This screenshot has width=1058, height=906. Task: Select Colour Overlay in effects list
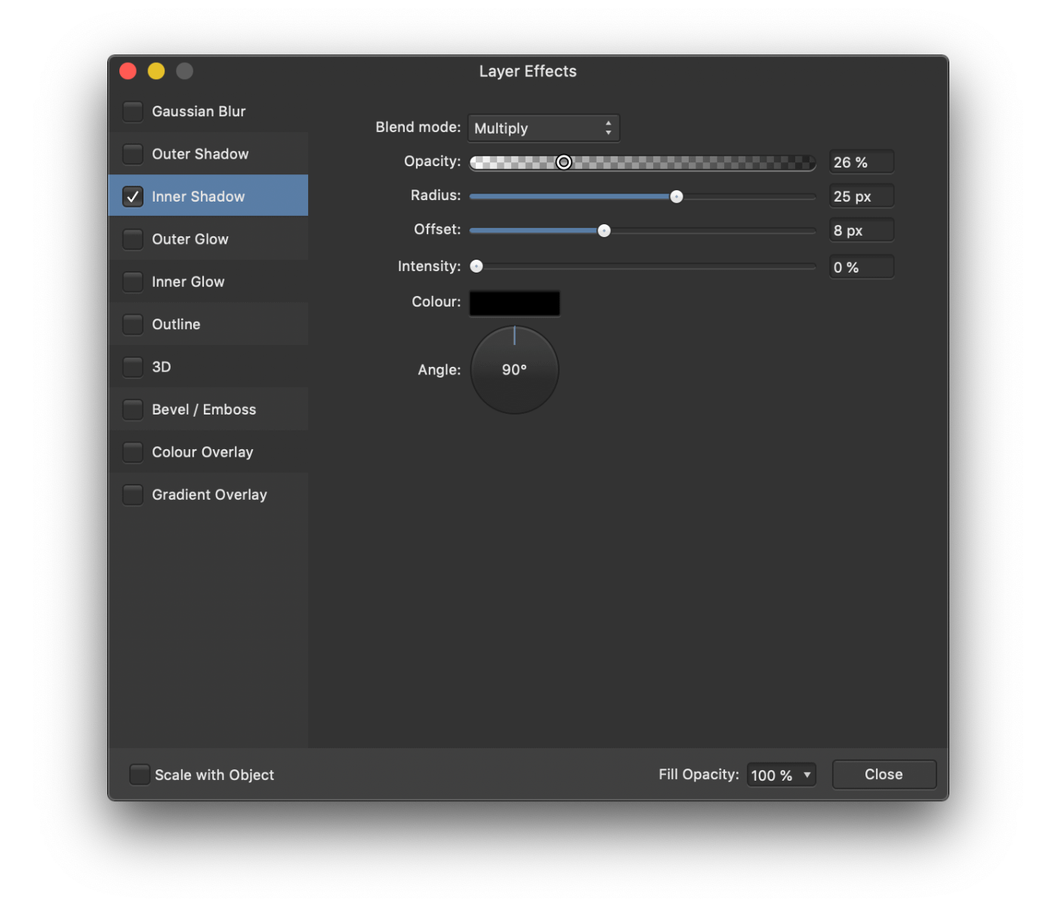pyautogui.click(x=202, y=452)
